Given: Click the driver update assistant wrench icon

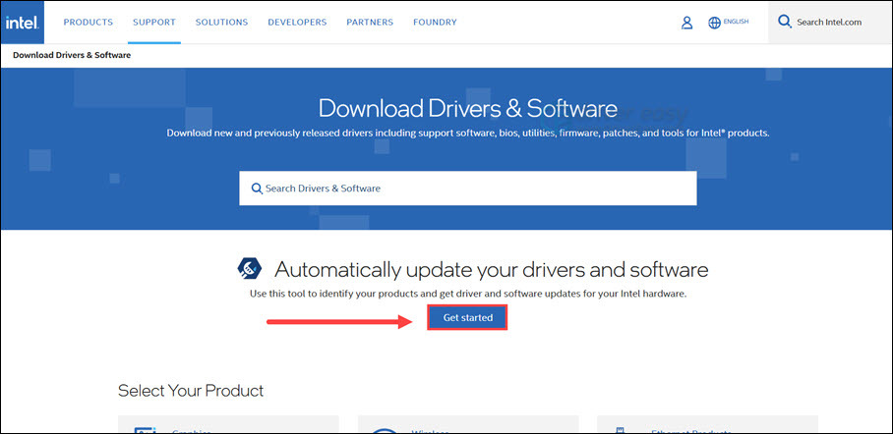Looking at the screenshot, I should pos(251,269).
